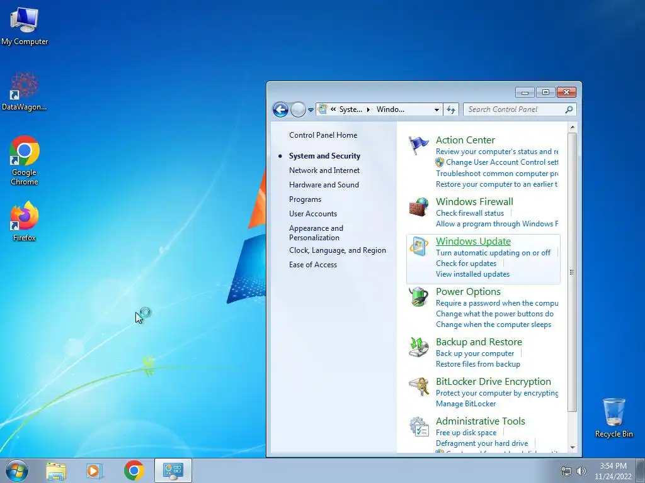Expand the arrow after 'Syste...' in breadcrumb
645x483 pixels.
click(368, 109)
